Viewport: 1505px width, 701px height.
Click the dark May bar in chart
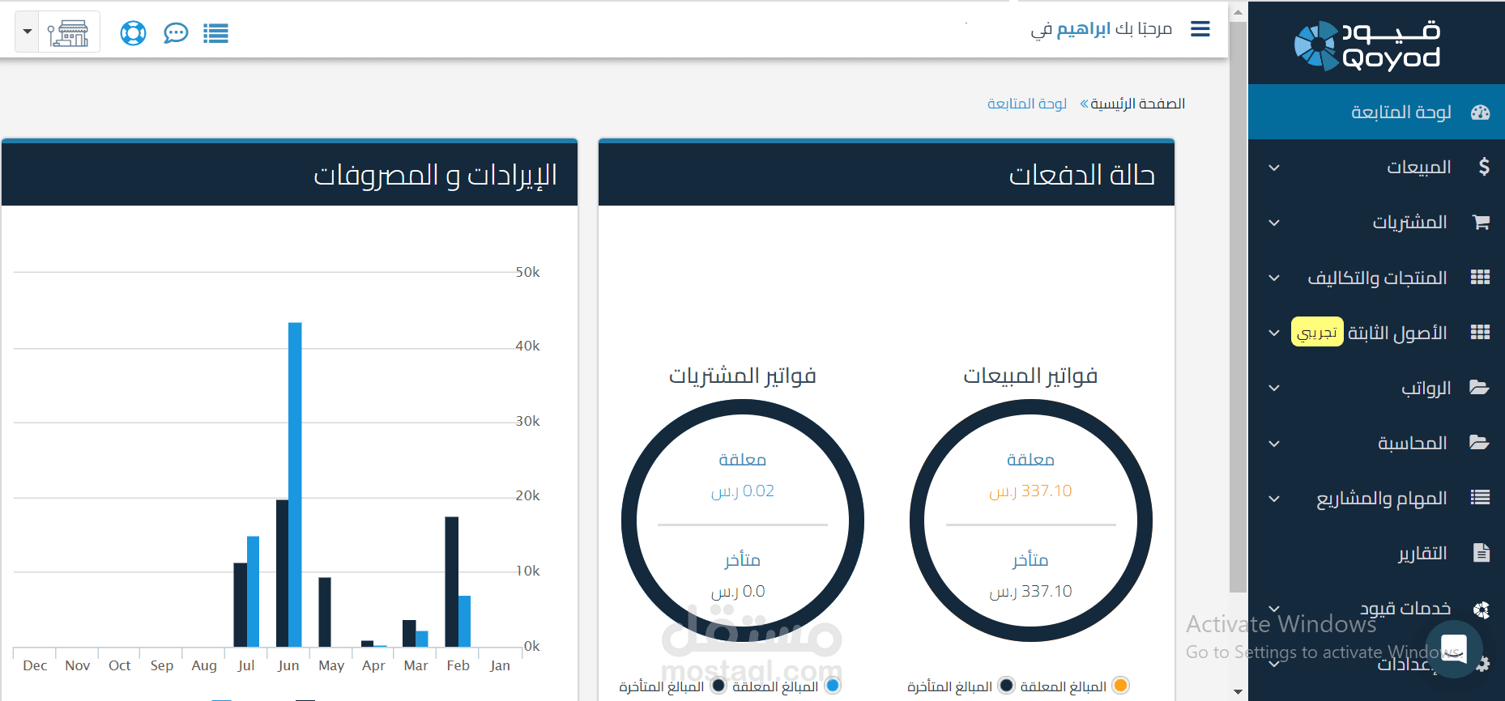[325, 612]
